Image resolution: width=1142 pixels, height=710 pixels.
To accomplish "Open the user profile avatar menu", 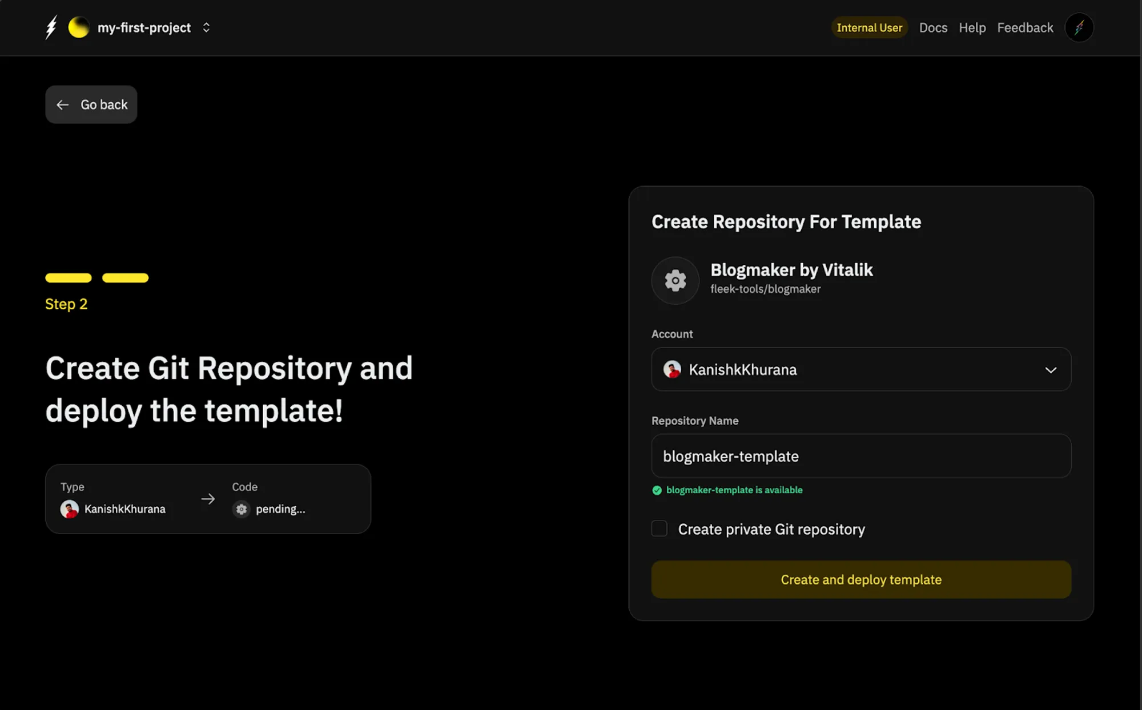I will pos(1079,27).
